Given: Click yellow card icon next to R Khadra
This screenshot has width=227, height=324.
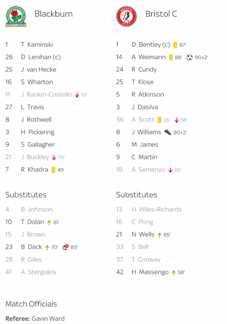Looking at the screenshot, I should point(53,170).
